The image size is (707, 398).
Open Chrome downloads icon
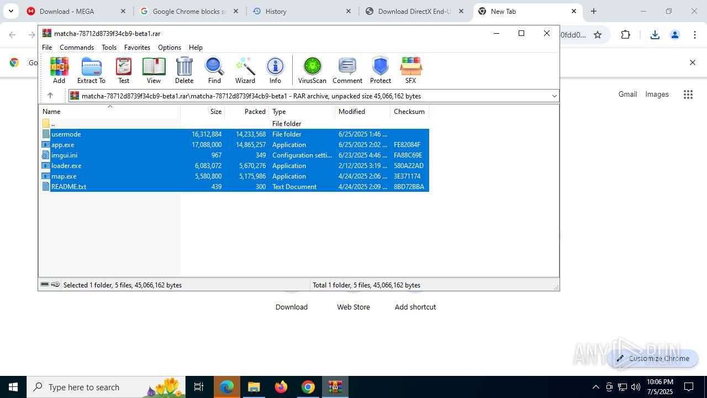655,35
